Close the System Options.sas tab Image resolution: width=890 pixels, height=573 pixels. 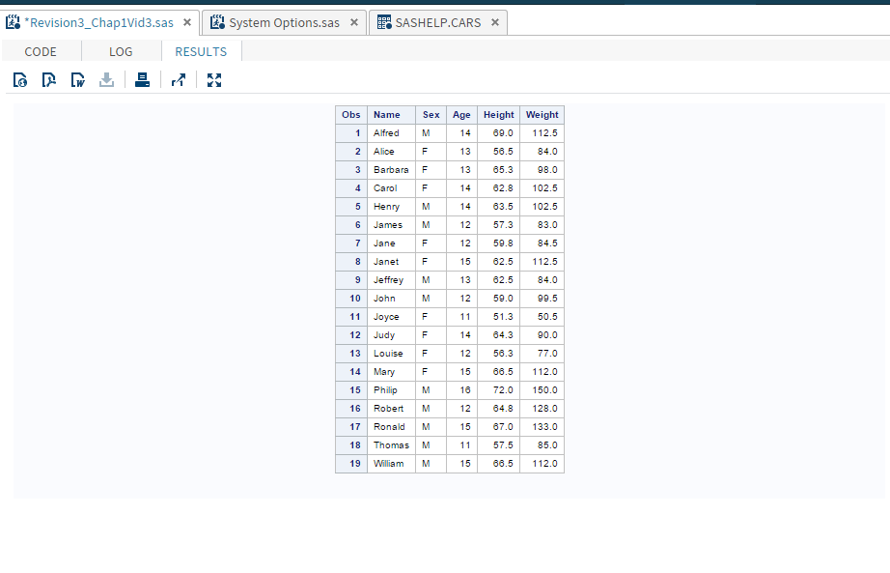click(x=354, y=22)
